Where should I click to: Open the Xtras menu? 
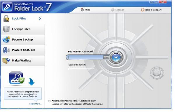tap(85, 10)
